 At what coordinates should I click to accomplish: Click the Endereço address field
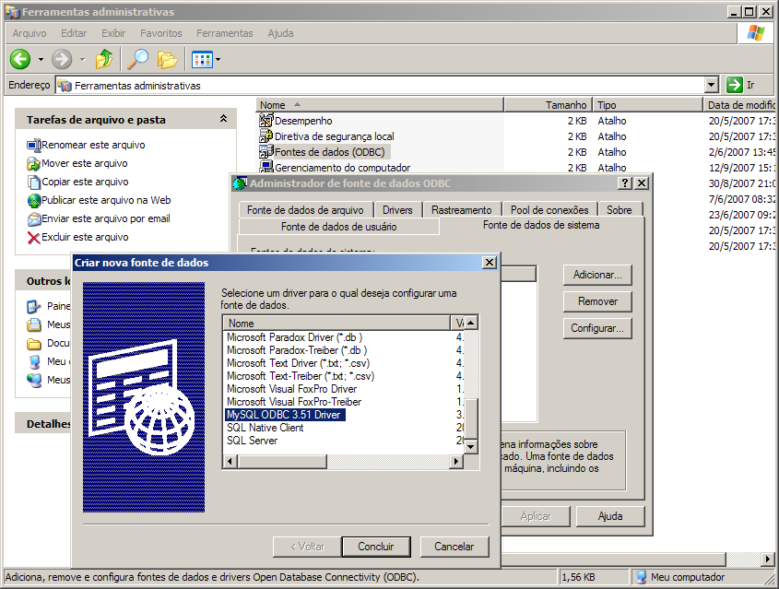[x=380, y=86]
